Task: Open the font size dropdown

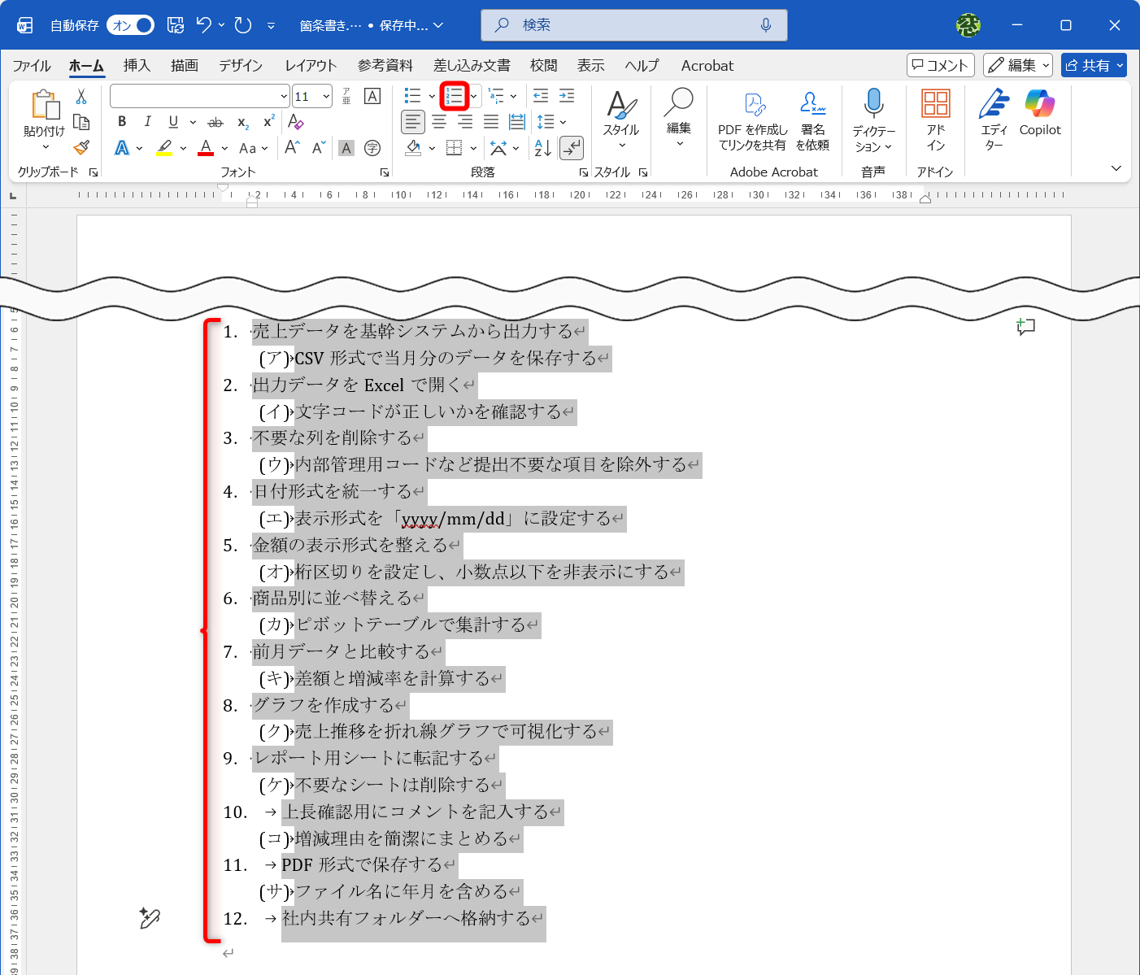Action: point(324,96)
